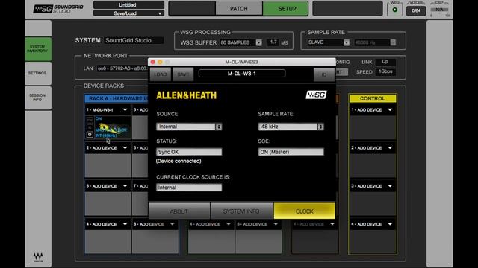The width and height of the screenshot is (478, 268).
Task: Click the LINK status Up value
Action: [385, 62]
